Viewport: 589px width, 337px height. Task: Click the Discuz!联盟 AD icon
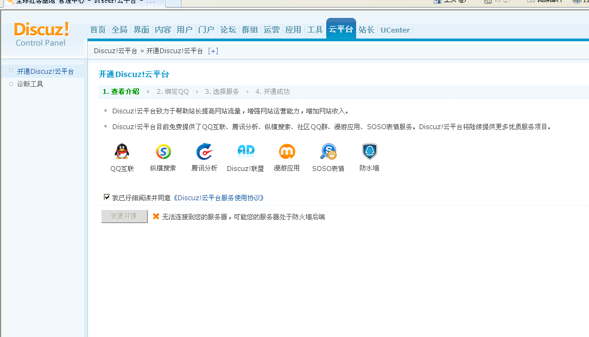246,151
